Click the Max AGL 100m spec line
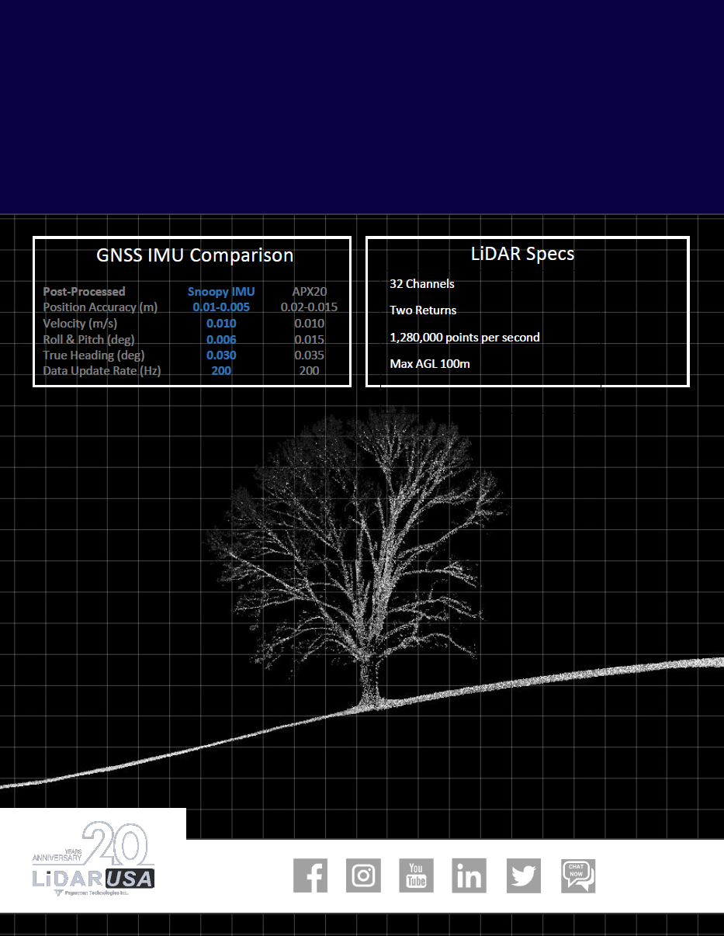Viewport: 724px width, 936px height. pyautogui.click(x=430, y=364)
